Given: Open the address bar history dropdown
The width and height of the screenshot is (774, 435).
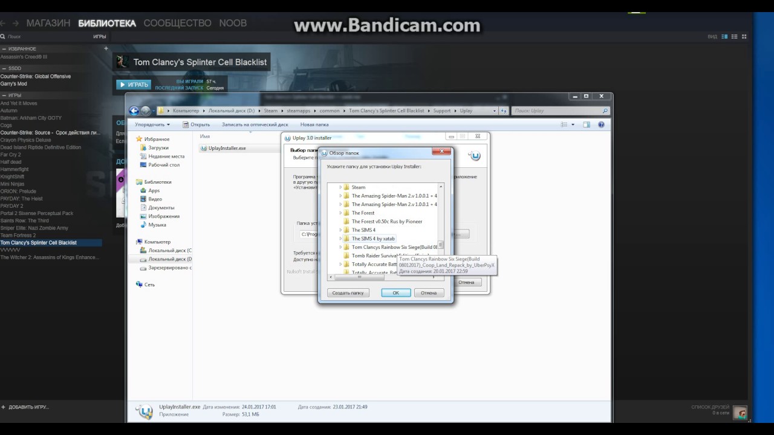Looking at the screenshot, I should tap(495, 111).
